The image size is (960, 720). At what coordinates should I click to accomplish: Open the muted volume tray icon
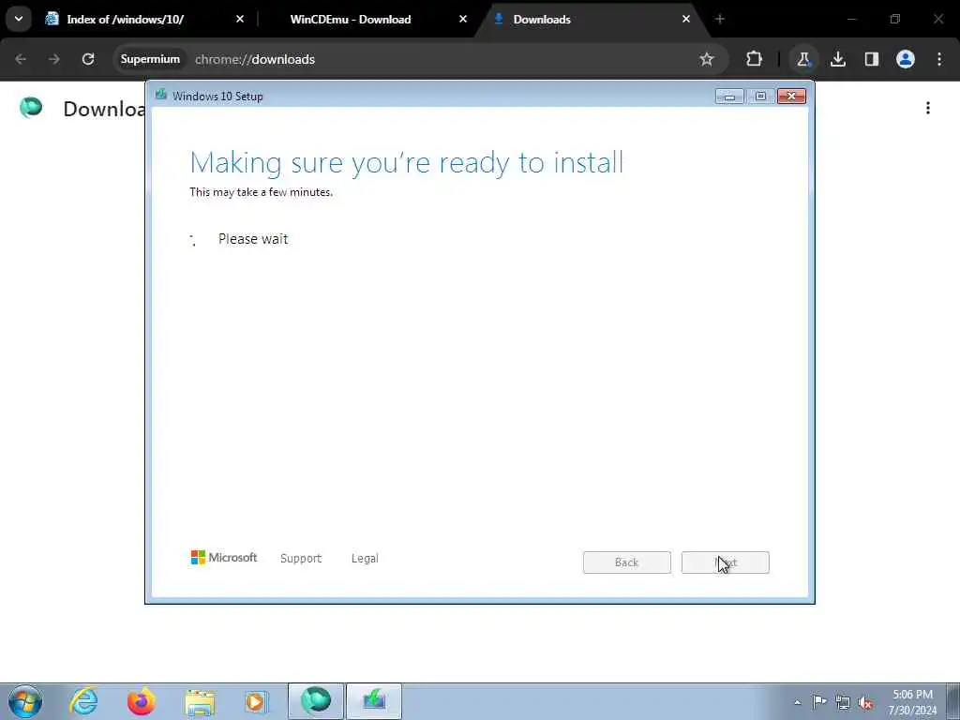point(865,703)
